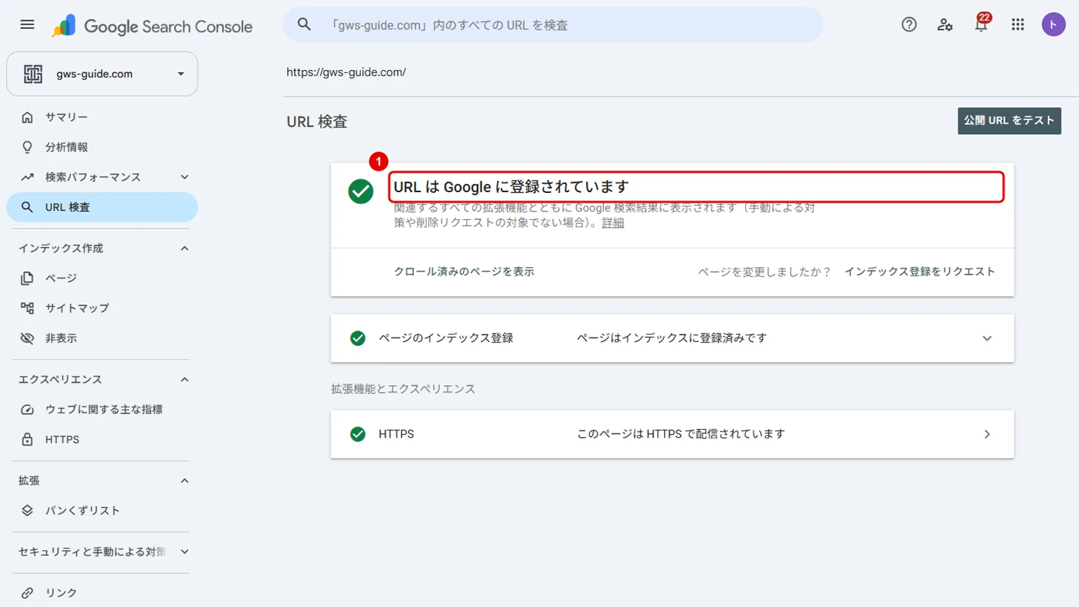
Task: Select URL 検査 in sidebar
Action: (x=102, y=207)
